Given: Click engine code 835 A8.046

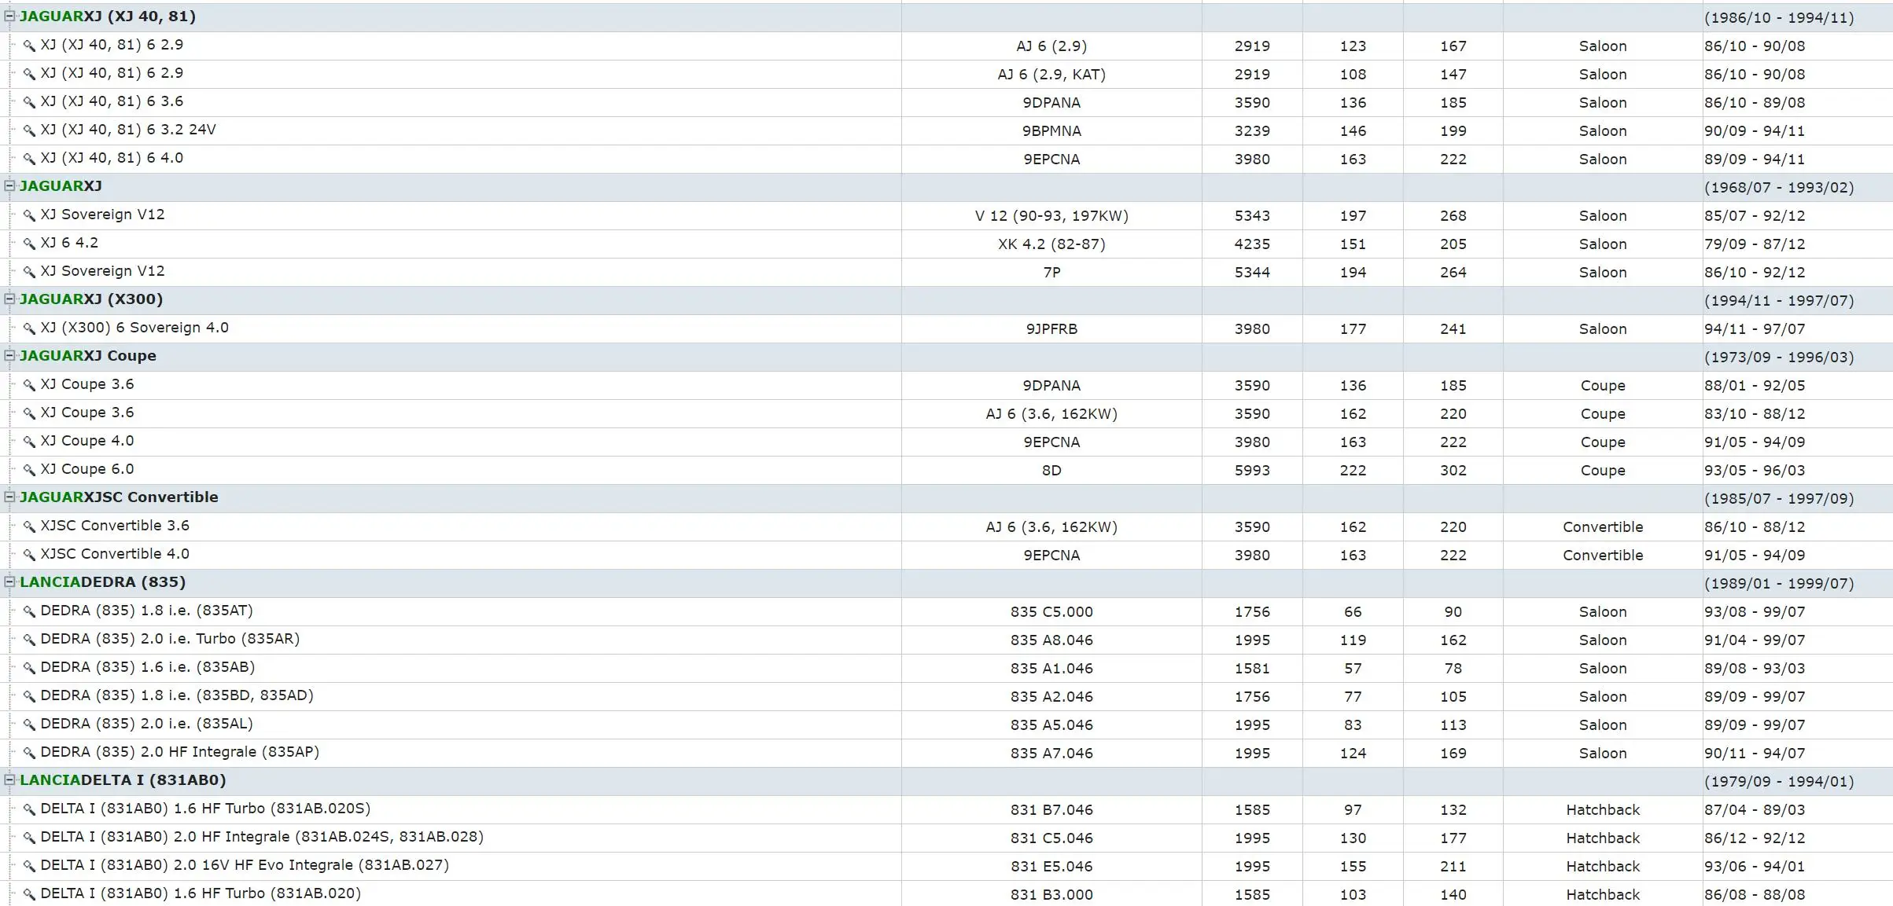Looking at the screenshot, I should [x=1051, y=640].
